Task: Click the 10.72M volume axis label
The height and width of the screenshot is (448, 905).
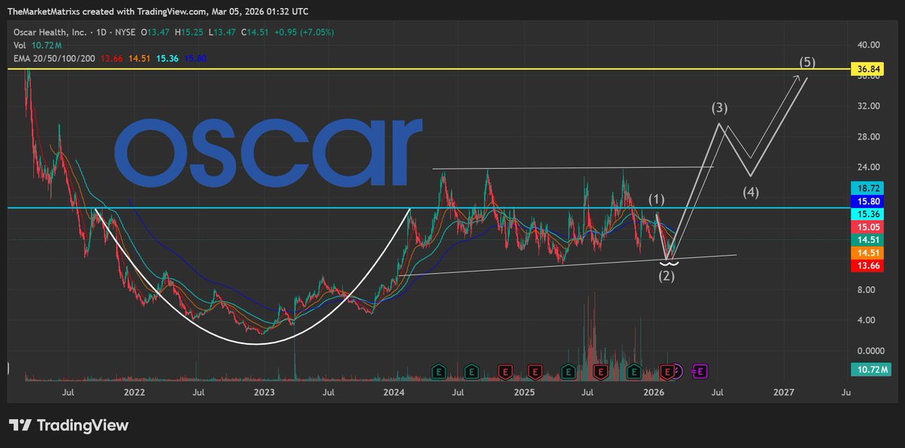Action: click(x=870, y=370)
